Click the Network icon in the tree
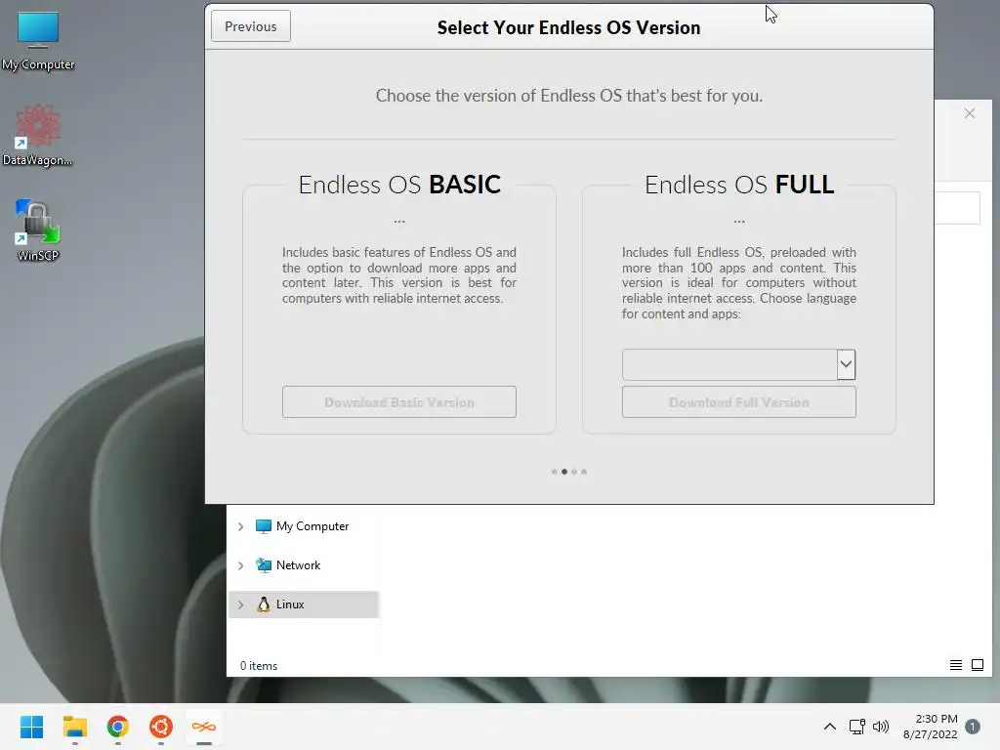The width and height of the screenshot is (1000, 750). 264,565
